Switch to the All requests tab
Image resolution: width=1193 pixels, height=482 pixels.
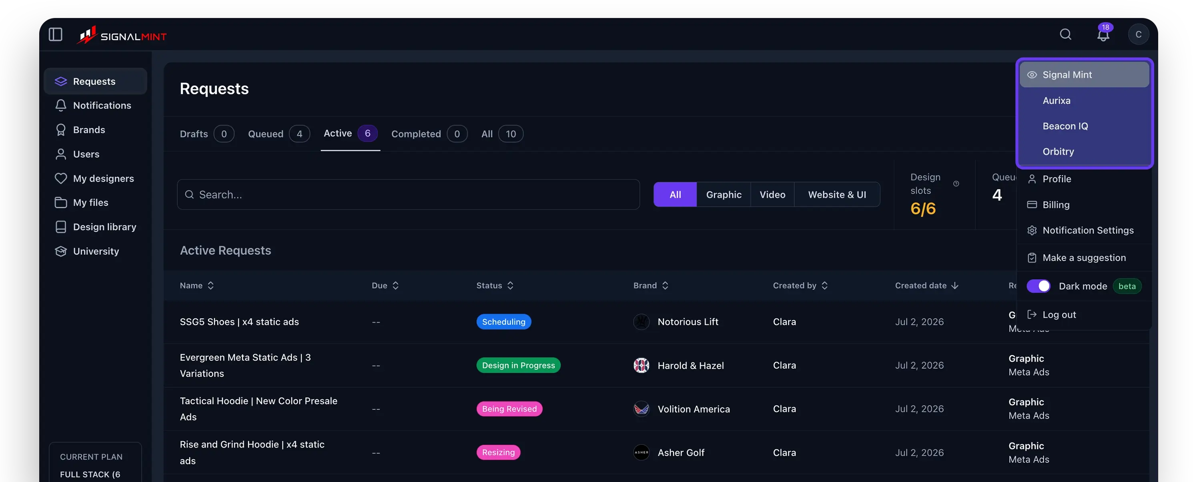coord(502,134)
